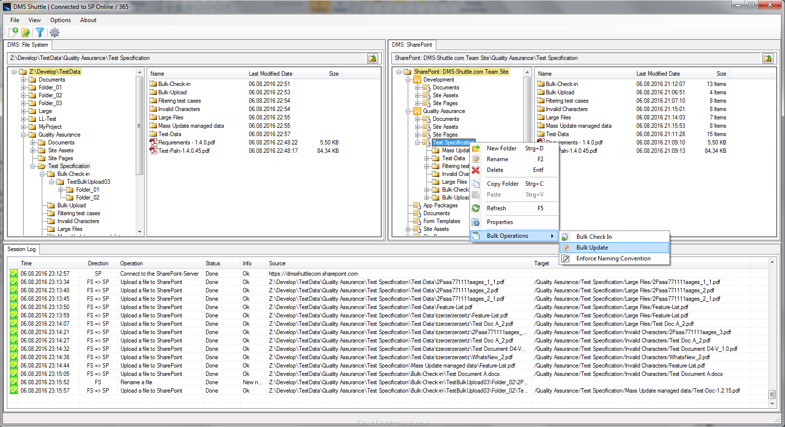The height and width of the screenshot is (427, 785).
Task: Click the SharePoint path input field
Action: (576, 58)
